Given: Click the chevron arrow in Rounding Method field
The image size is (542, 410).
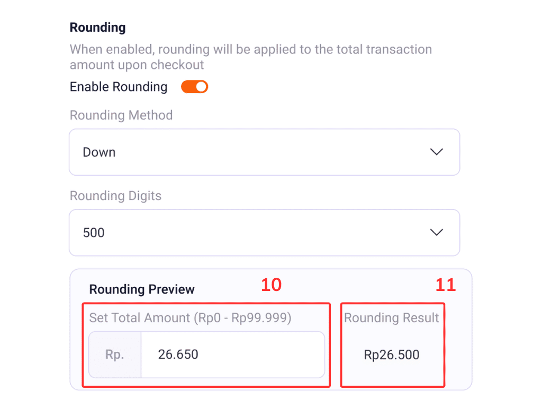Looking at the screenshot, I should [436, 152].
